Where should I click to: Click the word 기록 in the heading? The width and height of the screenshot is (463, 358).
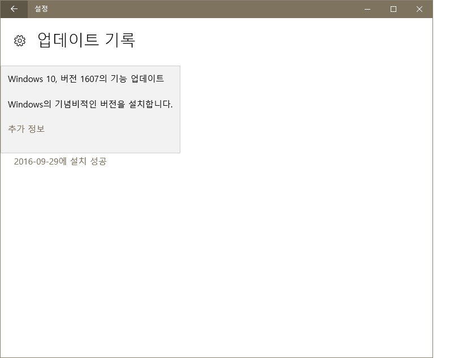(x=120, y=40)
